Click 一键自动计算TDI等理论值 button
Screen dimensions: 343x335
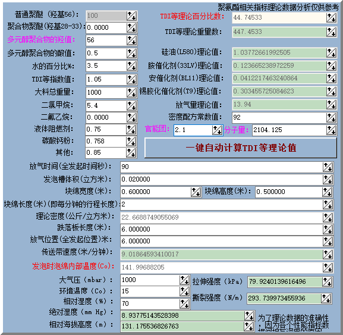coord(241,148)
